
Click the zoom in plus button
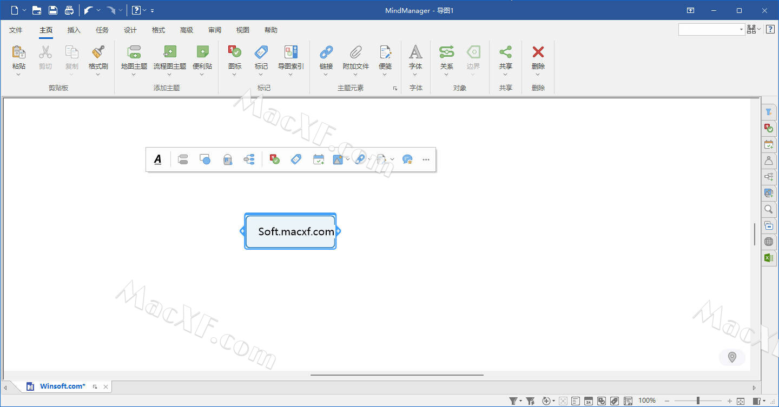pyautogui.click(x=730, y=401)
